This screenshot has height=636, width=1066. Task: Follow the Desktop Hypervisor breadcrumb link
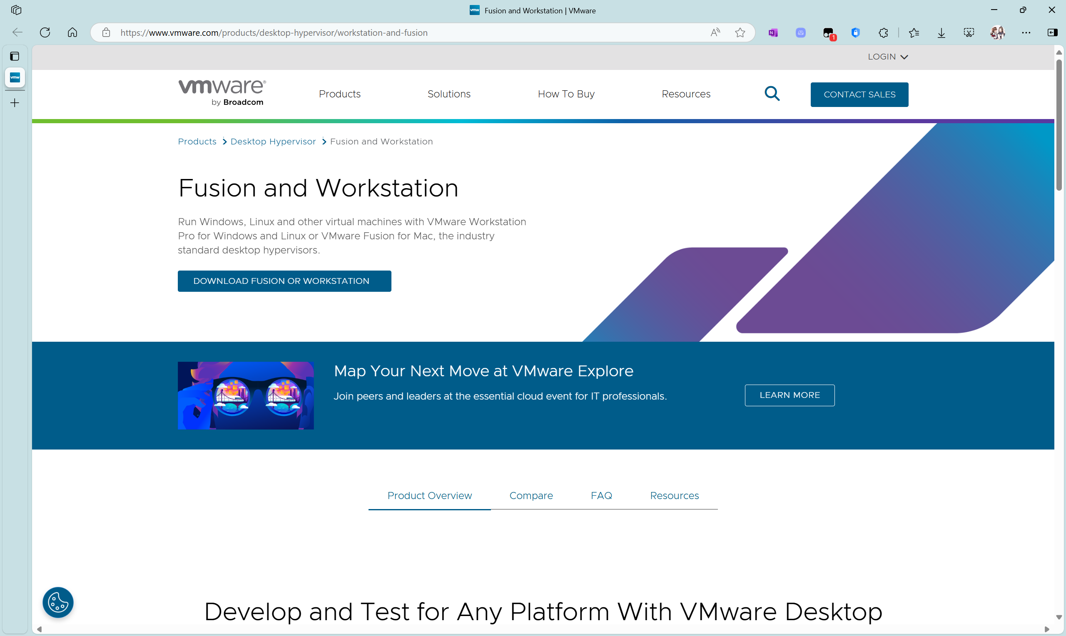pos(273,142)
